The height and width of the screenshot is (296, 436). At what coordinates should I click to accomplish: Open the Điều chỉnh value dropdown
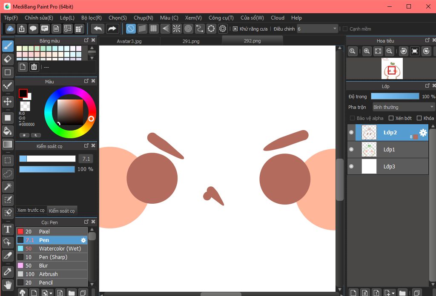317,29
